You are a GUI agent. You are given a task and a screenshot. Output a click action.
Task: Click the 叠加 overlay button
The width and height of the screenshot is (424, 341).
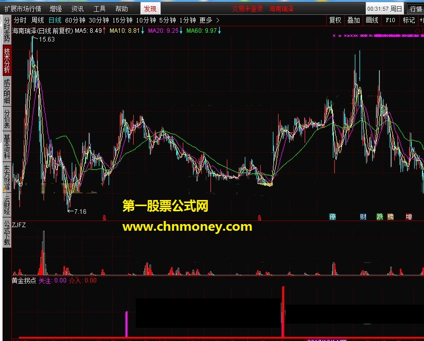tap(353, 21)
